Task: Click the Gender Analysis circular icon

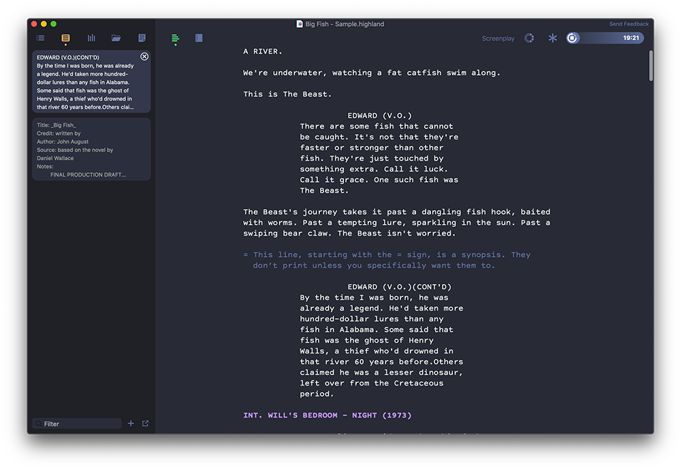Action: click(529, 38)
